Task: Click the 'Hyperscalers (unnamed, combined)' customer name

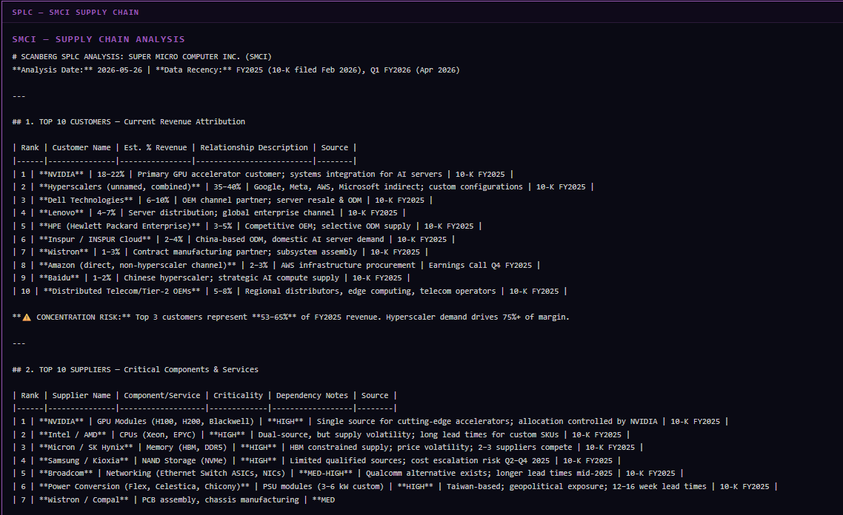Action: pyautogui.click(x=119, y=187)
